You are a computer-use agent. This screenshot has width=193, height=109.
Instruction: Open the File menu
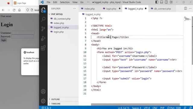click(x=48, y=2)
